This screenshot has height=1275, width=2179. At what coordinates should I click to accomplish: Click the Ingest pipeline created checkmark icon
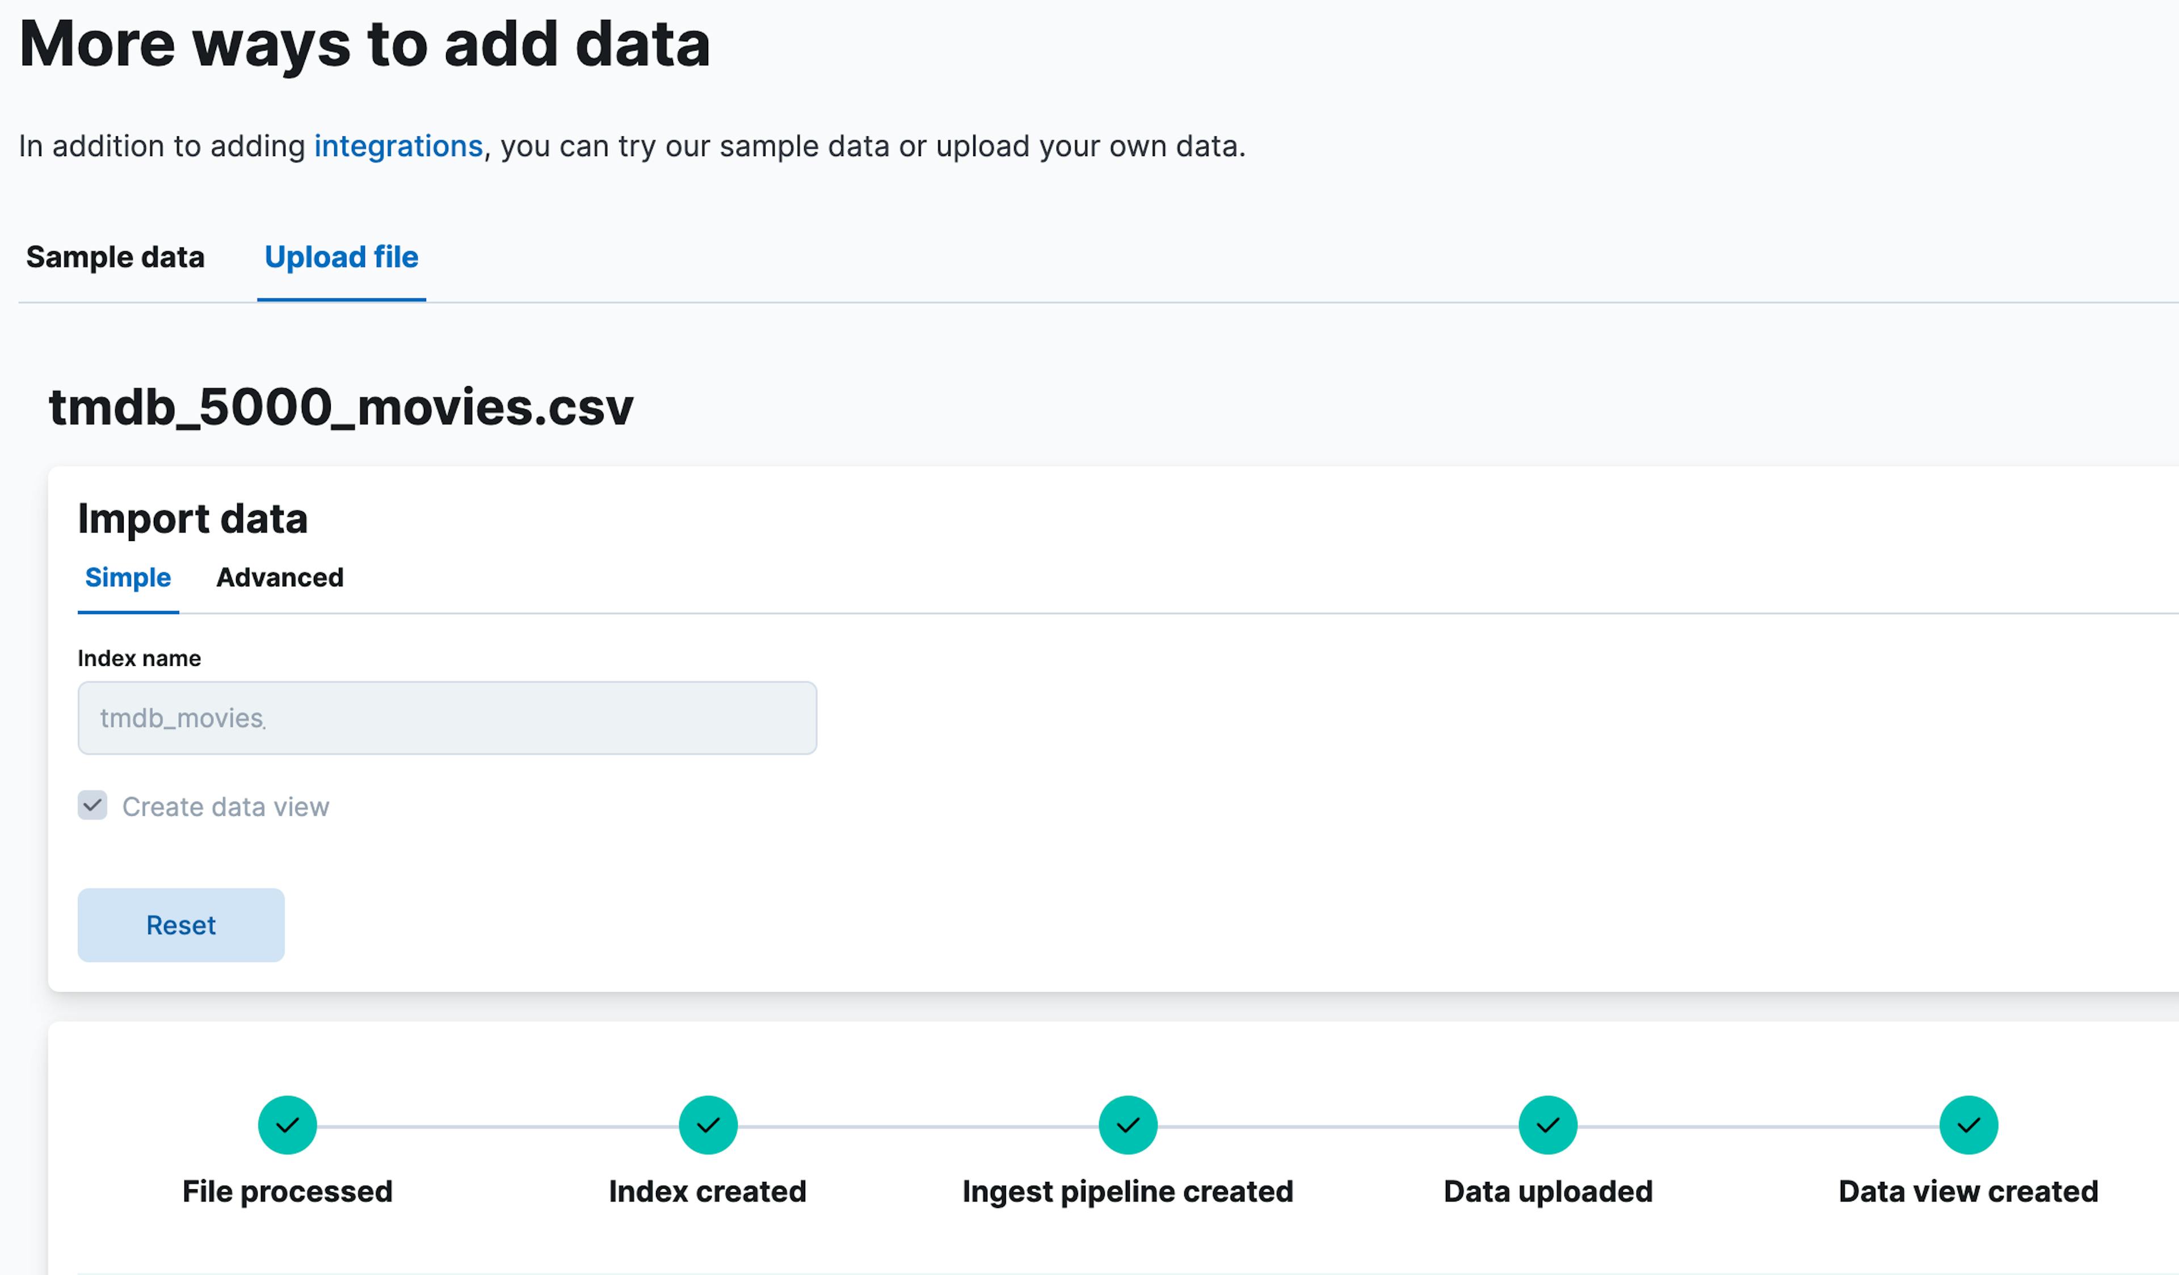click(x=1128, y=1125)
